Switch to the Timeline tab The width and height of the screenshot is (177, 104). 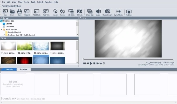24,69
